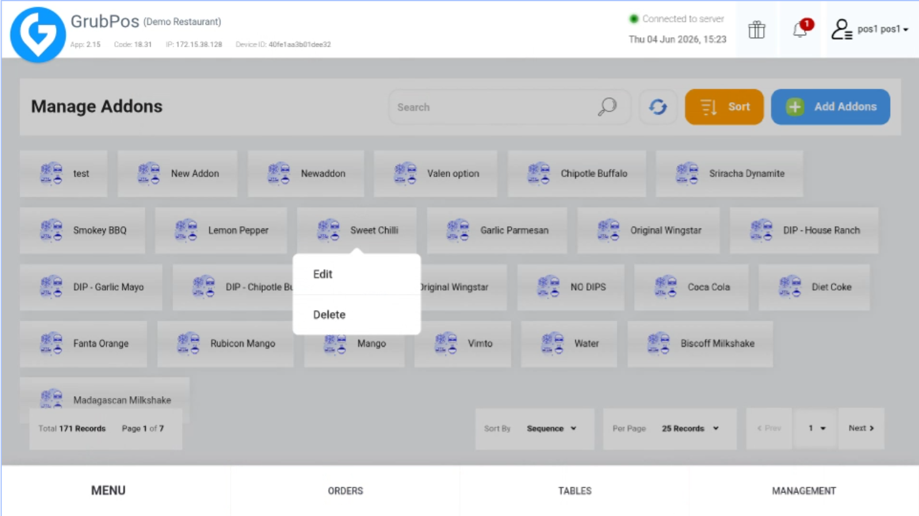Expand the pos1 pos1 user dropdown
Image resolution: width=919 pixels, height=516 pixels.
coord(882,29)
